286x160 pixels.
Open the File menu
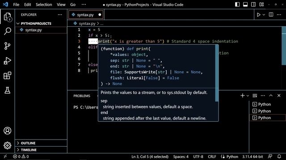tap(16, 4)
